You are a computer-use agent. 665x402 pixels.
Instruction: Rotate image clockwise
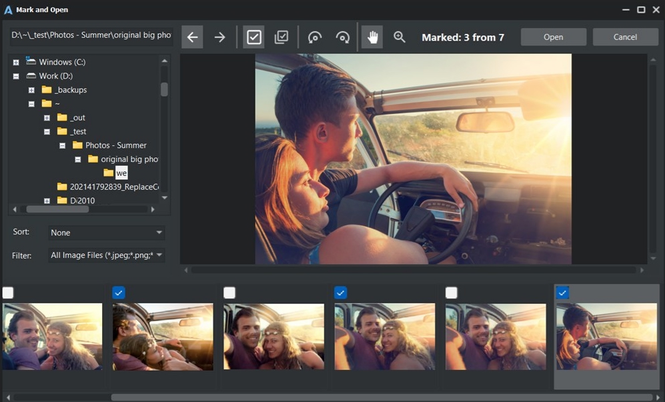click(343, 37)
